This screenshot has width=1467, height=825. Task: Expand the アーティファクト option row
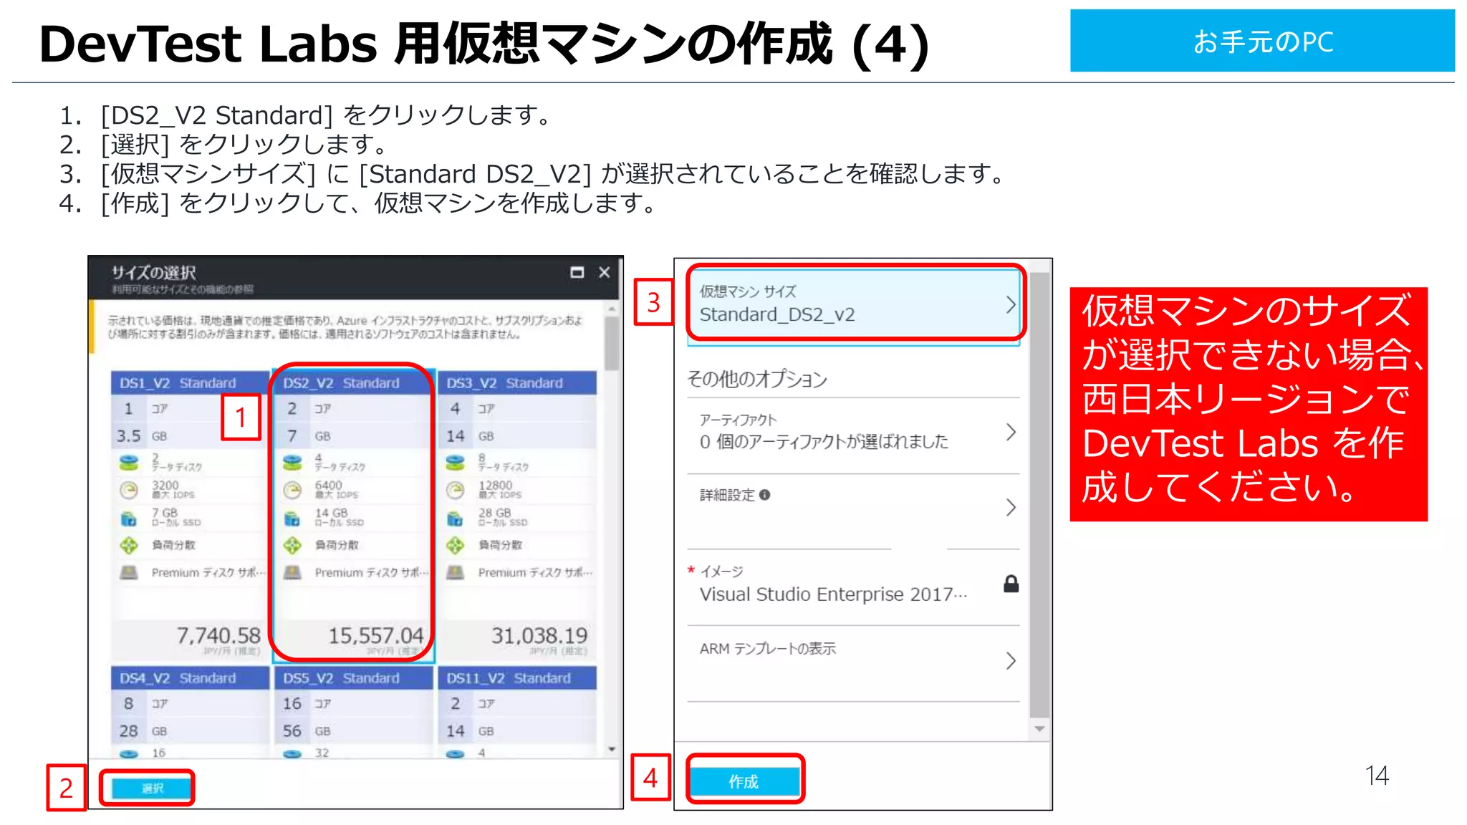click(853, 432)
